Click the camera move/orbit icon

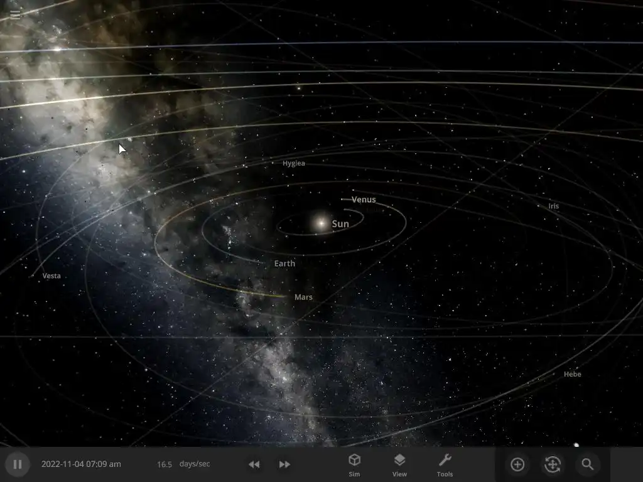click(x=553, y=464)
